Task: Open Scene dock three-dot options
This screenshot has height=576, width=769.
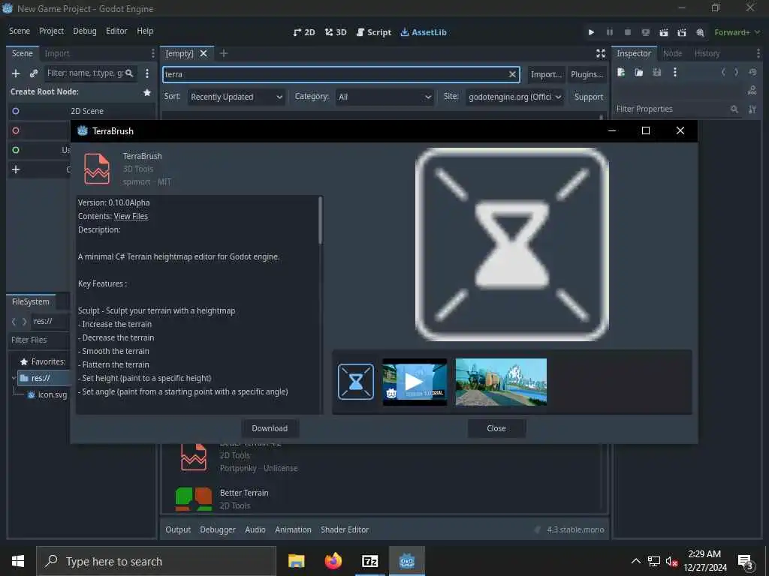Action: tap(147, 73)
